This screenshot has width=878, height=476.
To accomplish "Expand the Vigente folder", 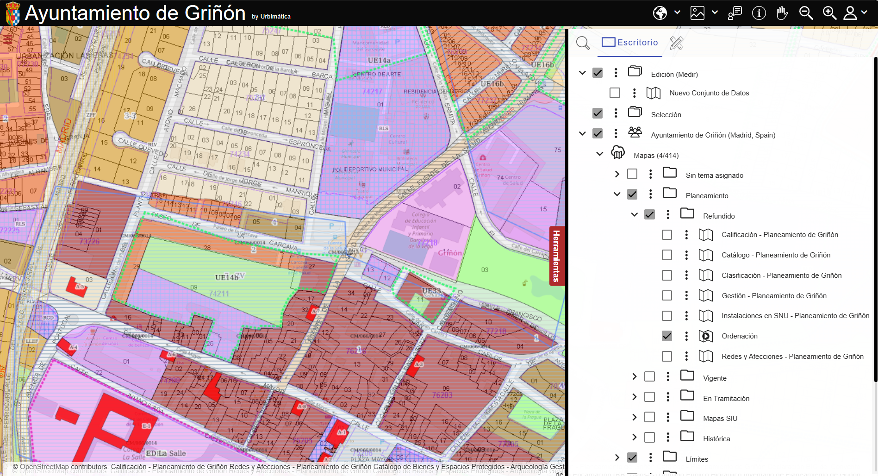I will (635, 377).
